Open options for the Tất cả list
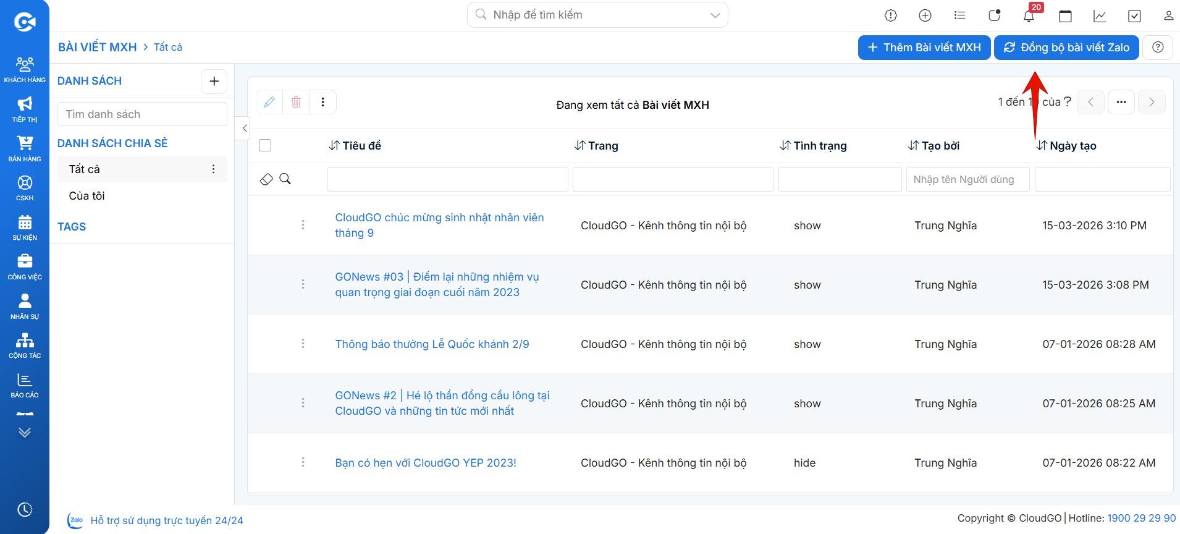Image resolution: width=1180 pixels, height=534 pixels. (x=213, y=169)
